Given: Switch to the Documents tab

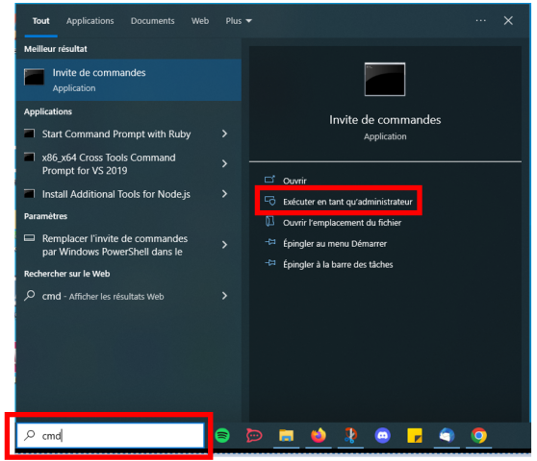Looking at the screenshot, I should click(152, 21).
